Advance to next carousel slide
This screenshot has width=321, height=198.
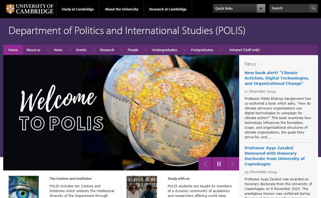232,164
